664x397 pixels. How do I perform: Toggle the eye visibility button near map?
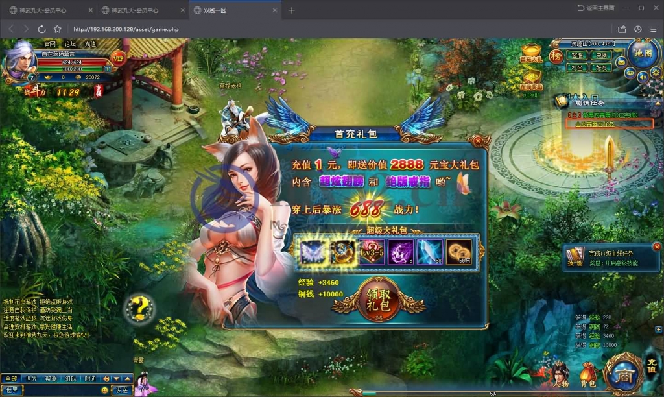click(x=630, y=73)
